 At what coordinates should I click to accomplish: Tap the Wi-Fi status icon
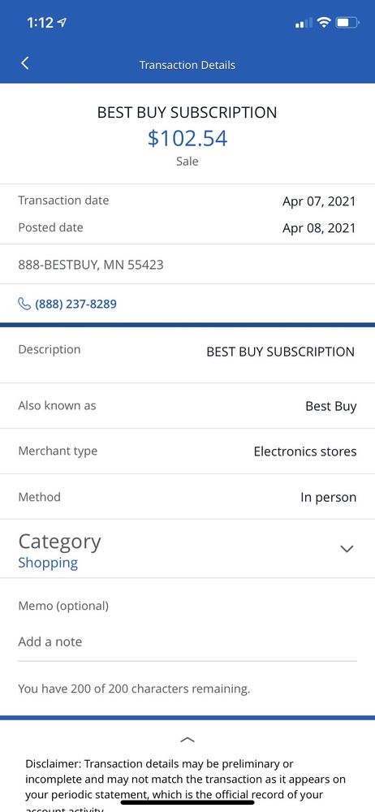324,22
